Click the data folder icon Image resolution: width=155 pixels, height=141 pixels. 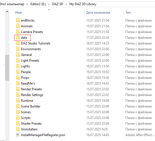(x=18, y=38)
